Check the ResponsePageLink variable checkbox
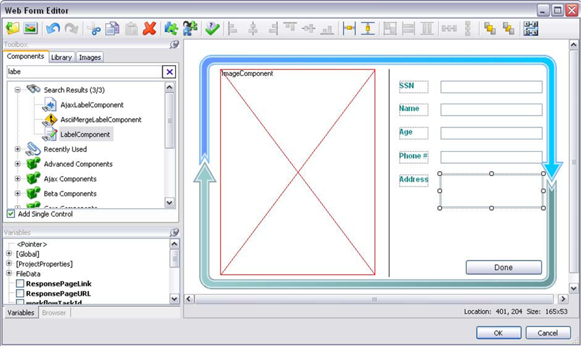Viewport: 581px width, 346px height. (x=20, y=283)
